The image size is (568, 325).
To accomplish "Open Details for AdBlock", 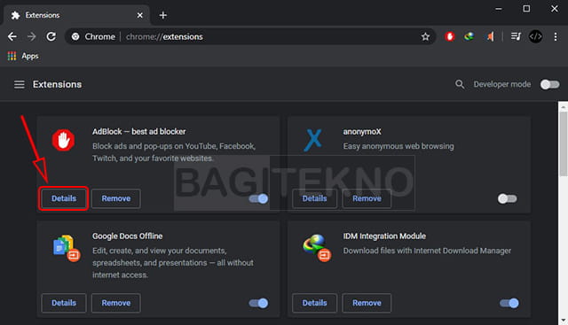I will (x=64, y=198).
